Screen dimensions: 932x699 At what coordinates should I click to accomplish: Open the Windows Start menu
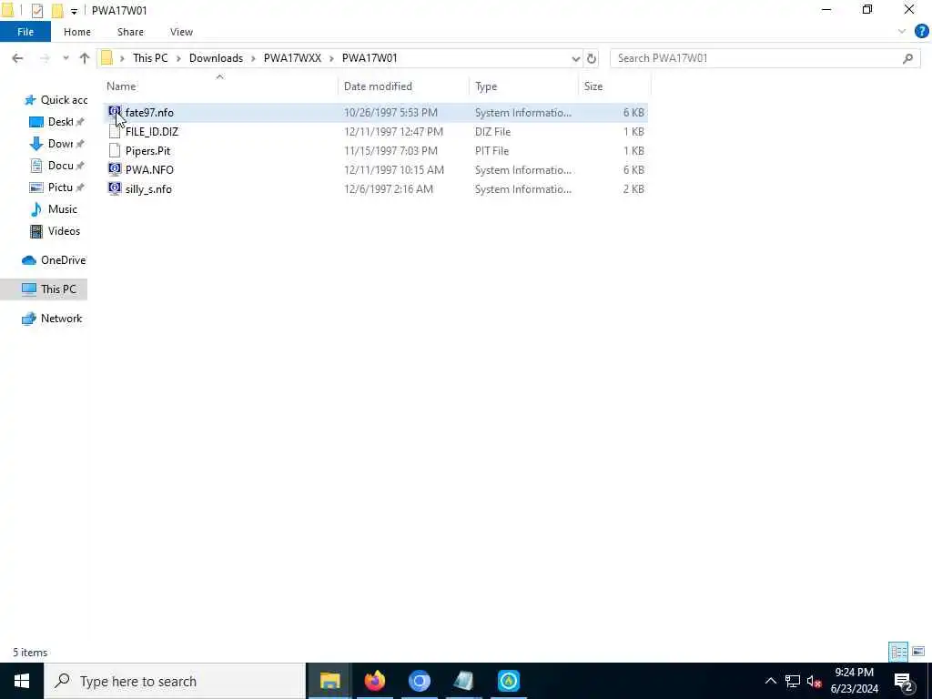[x=22, y=681]
